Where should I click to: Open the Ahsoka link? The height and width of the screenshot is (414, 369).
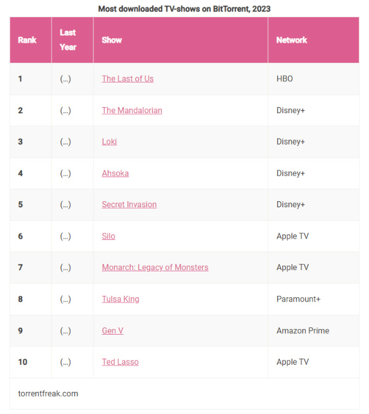pyautogui.click(x=116, y=173)
